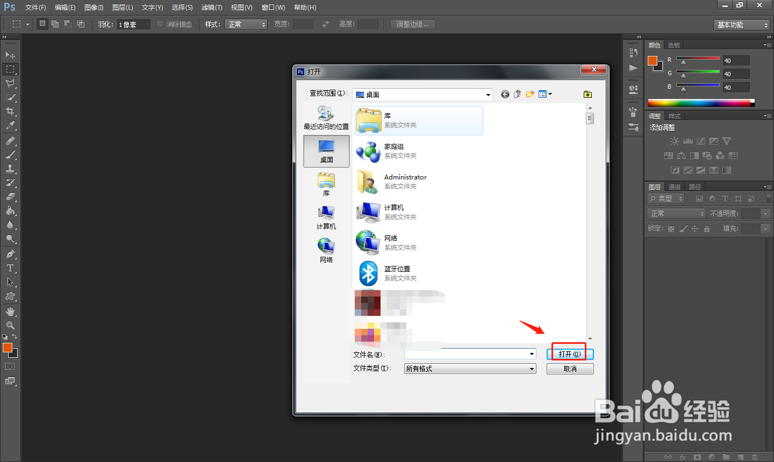Select the Crop tool
Image resolution: width=774 pixels, height=462 pixels.
tap(10, 111)
